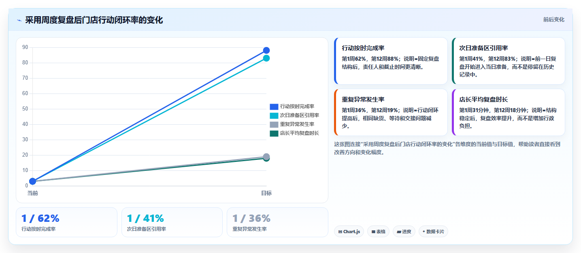Select gray data point at 19
Screen dimensions: 581x253
(x=266, y=157)
